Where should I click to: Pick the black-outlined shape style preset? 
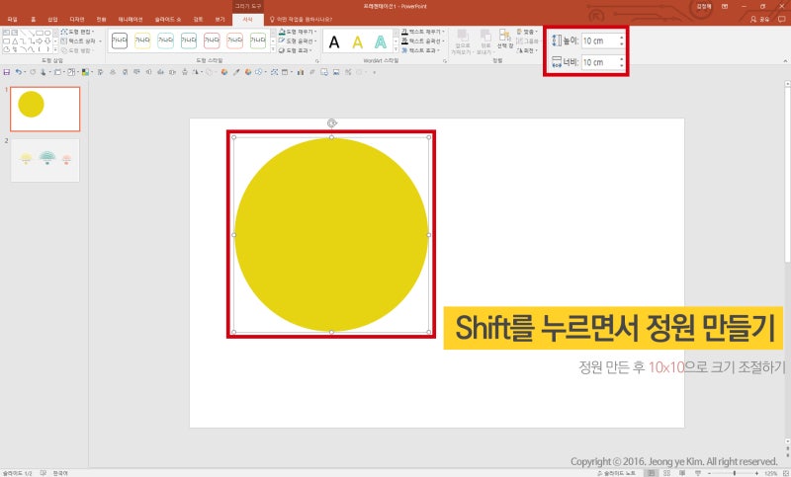pyautogui.click(x=120, y=41)
